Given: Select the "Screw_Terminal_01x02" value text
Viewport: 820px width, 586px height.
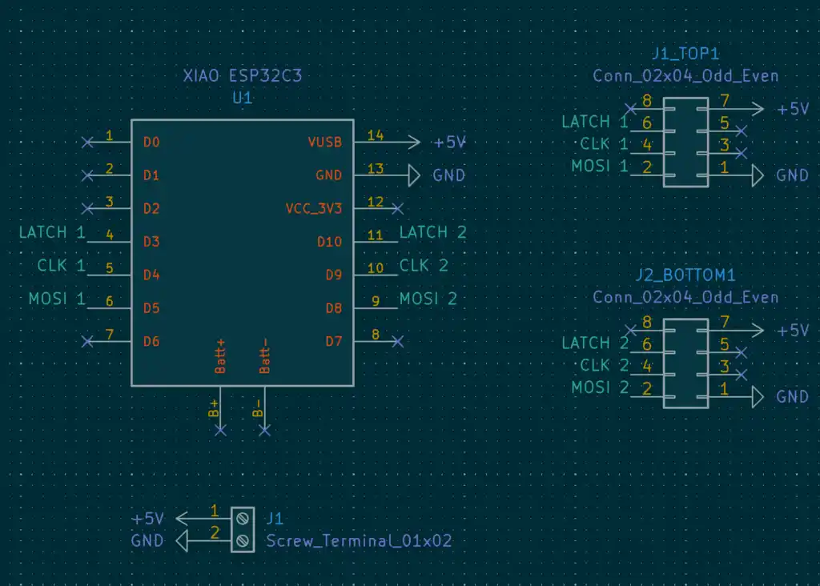Looking at the screenshot, I should tap(359, 540).
